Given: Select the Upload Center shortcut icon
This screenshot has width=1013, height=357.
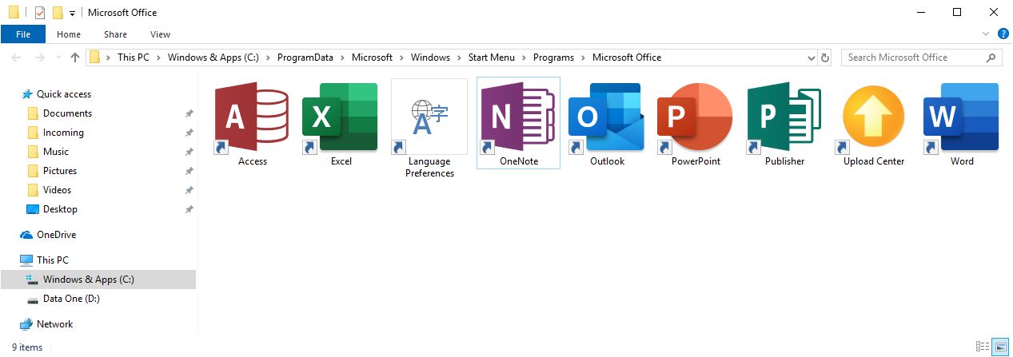Looking at the screenshot, I should 873,117.
